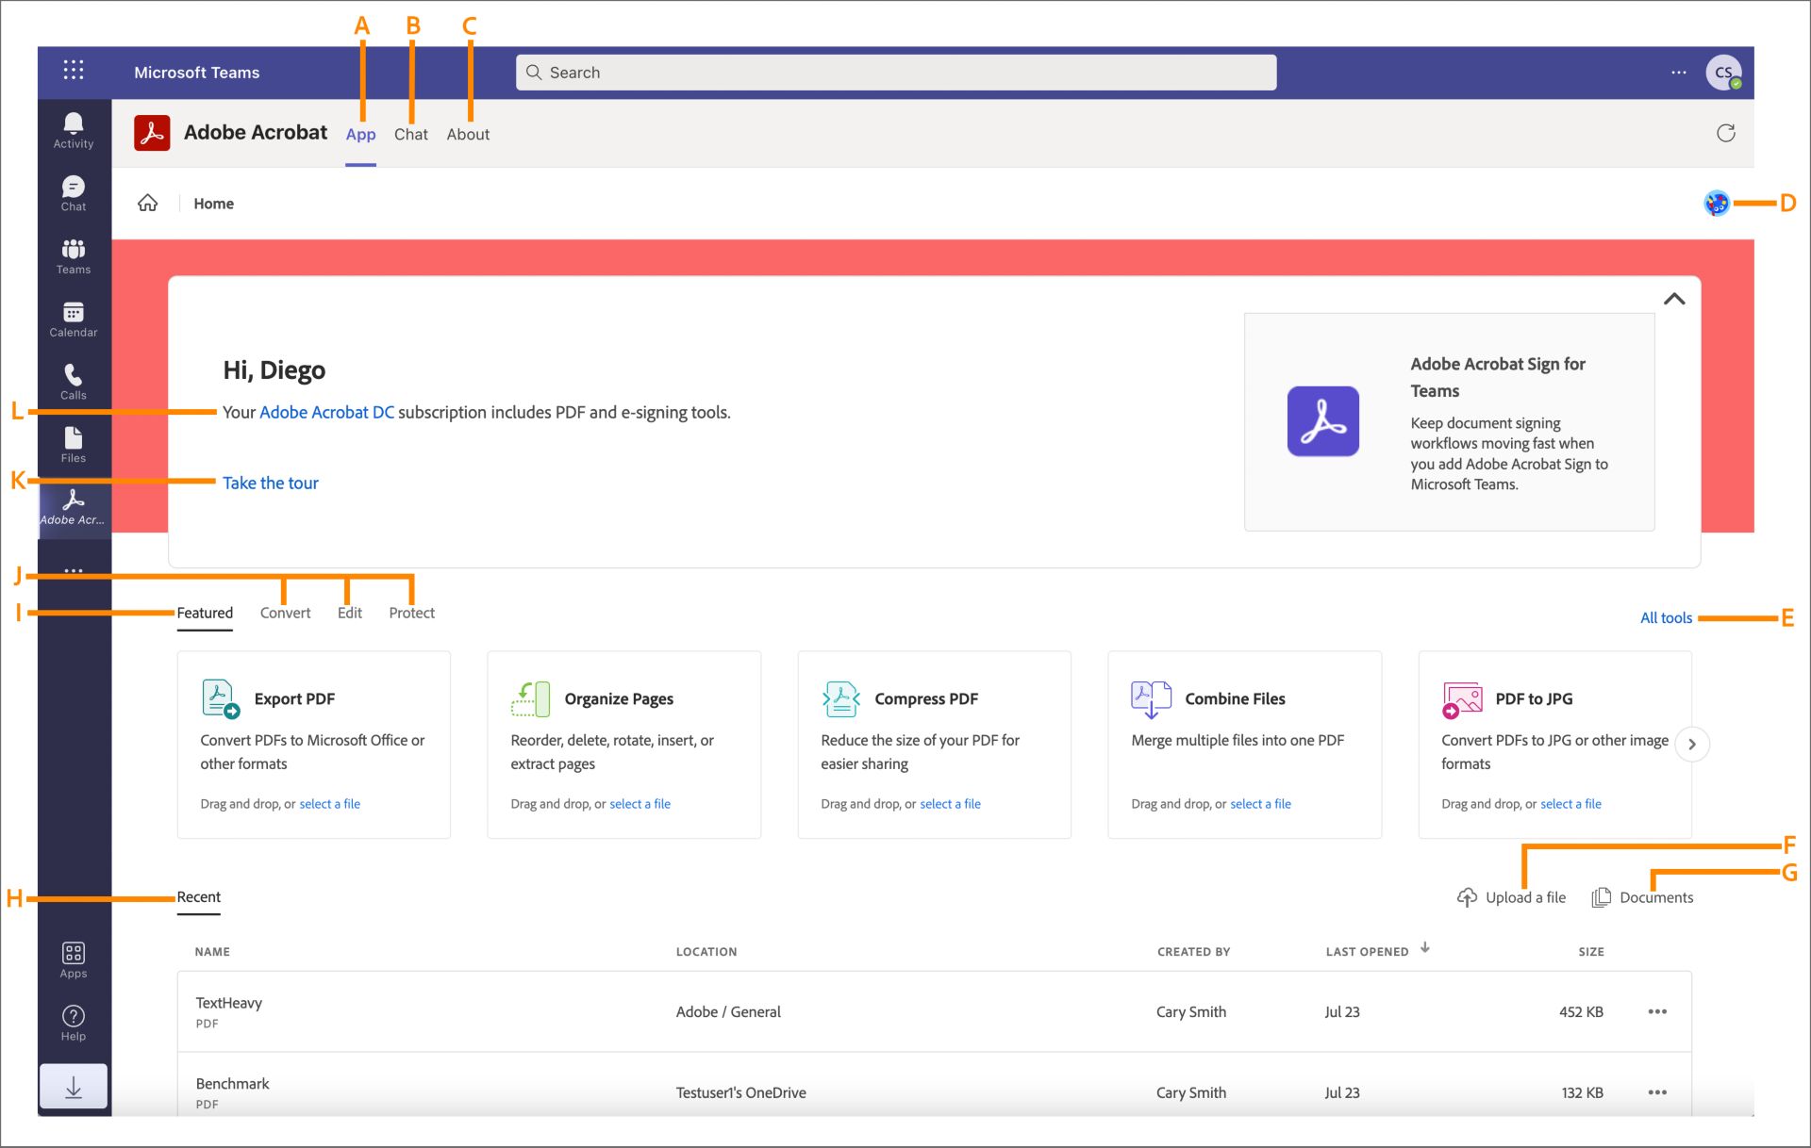Click the Compress PDF tool icon
This screenshot has height=1148, width=1811.
[x=839, y=697]
